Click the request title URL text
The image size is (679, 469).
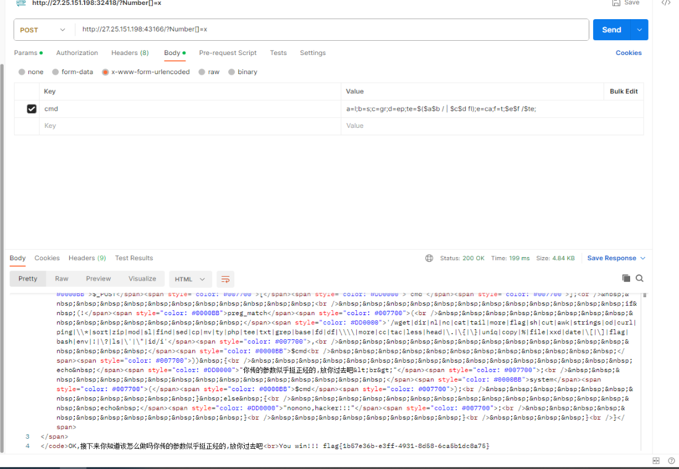(x=96, y=3)
